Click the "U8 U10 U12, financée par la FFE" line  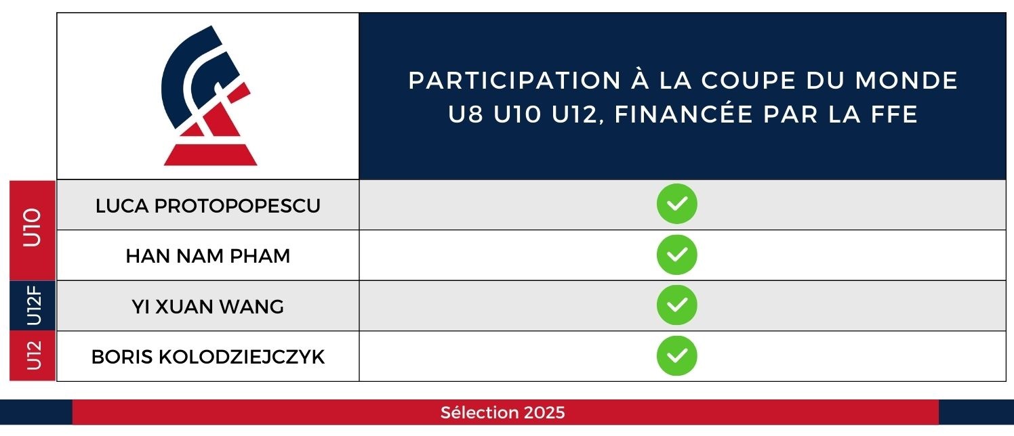(683, 114)
